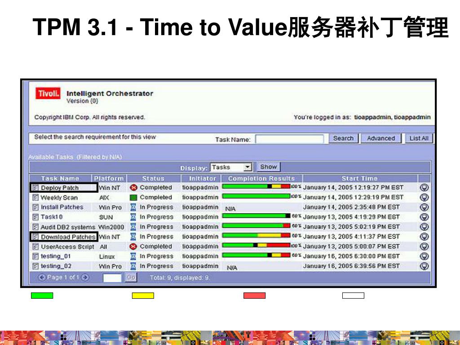Image resolution: width=460 pixels, height=345 pixels.
Task: Click the red legend swatch
Action: 254,296
